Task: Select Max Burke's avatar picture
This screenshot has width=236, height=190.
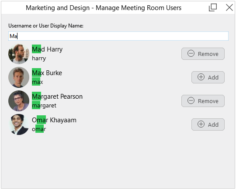Action: point(19,77)
